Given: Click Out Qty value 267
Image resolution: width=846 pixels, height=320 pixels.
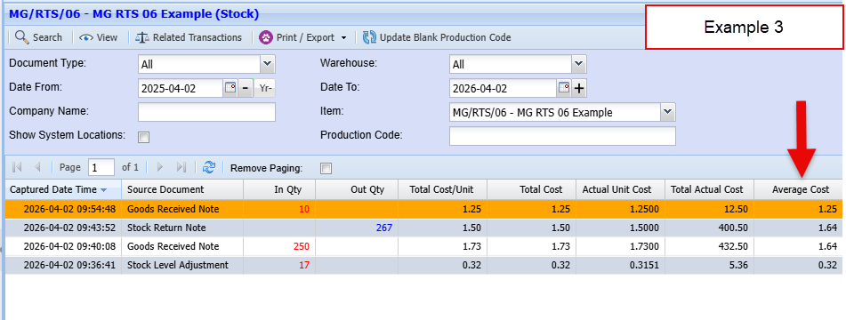Looking at the screenshot, I should 383,228.
